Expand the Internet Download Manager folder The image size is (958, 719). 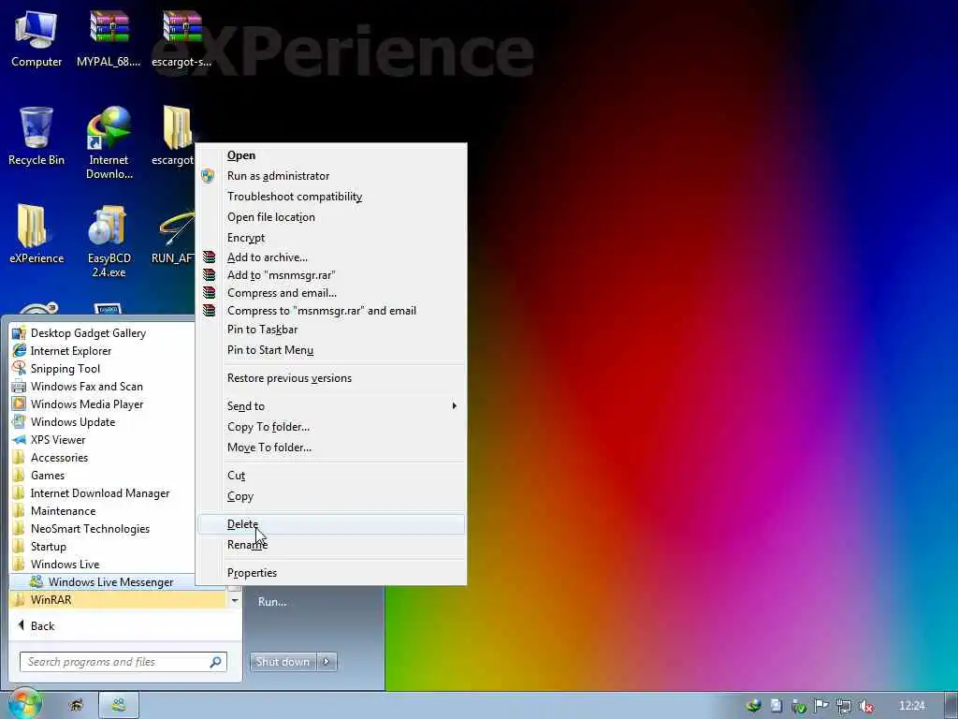pyautogui.click(x=99, y=492)
